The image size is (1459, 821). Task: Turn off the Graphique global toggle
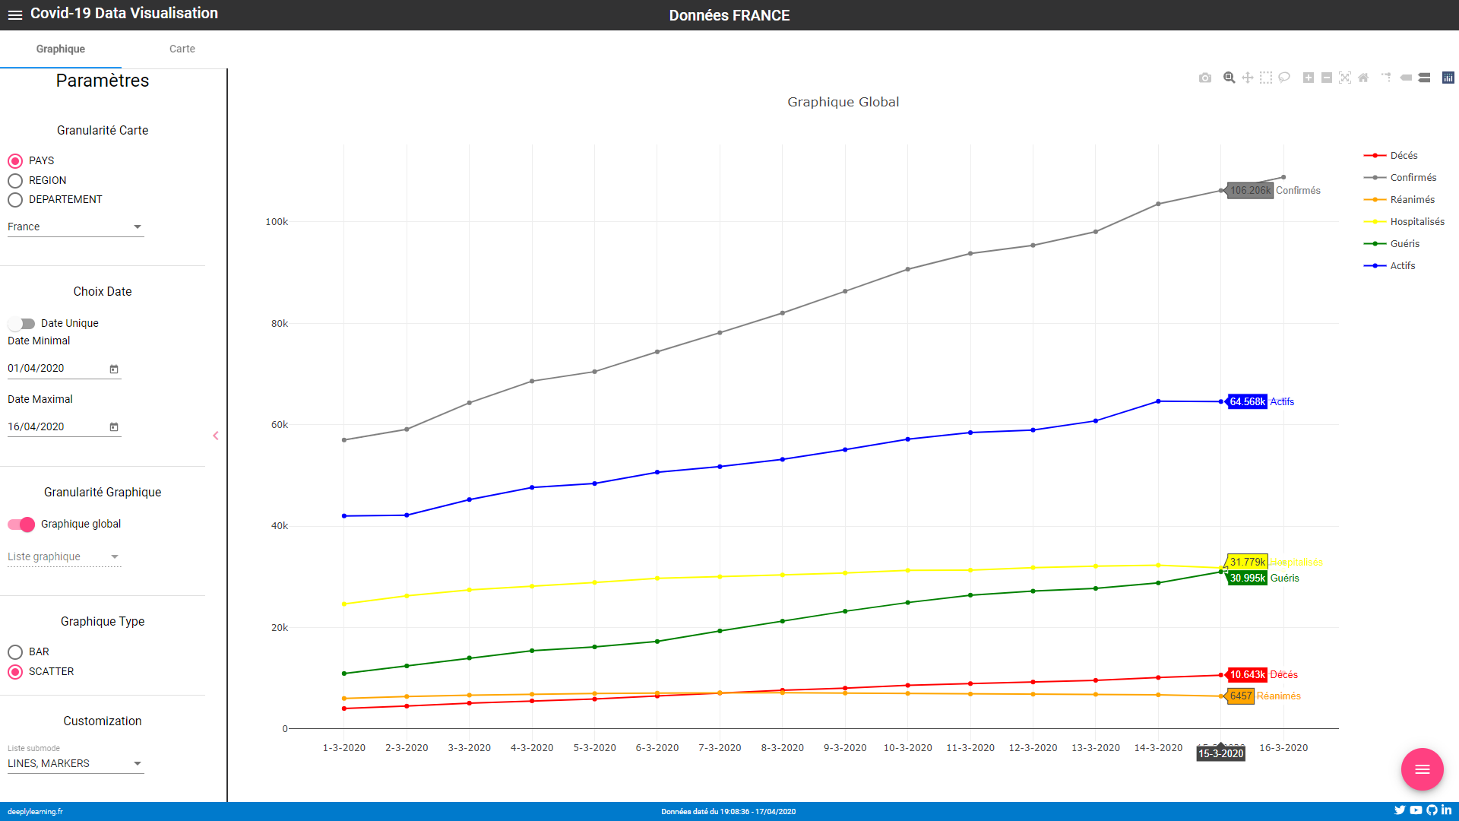click(22, 525)
